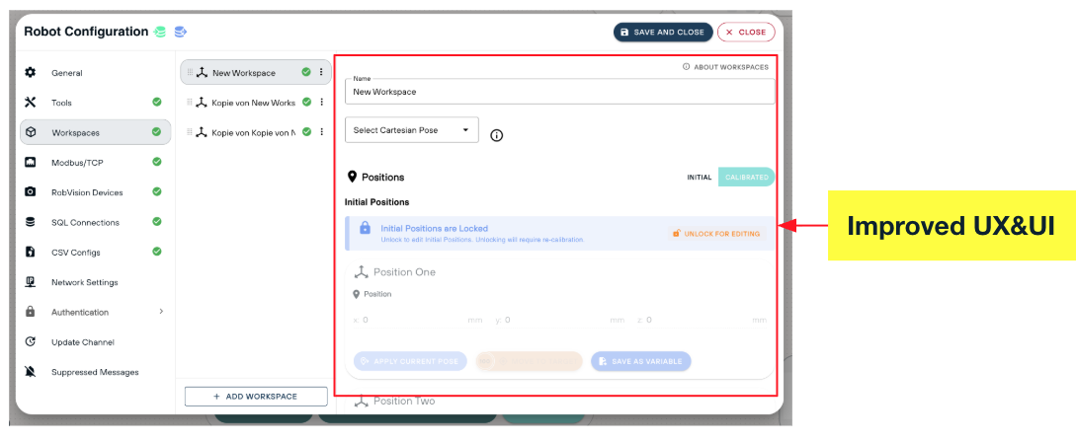Viewport: 1076px width, 442px height.
Task: Open the Select Cartesian Pose dropdown
Action: click(x=412, y=130)
